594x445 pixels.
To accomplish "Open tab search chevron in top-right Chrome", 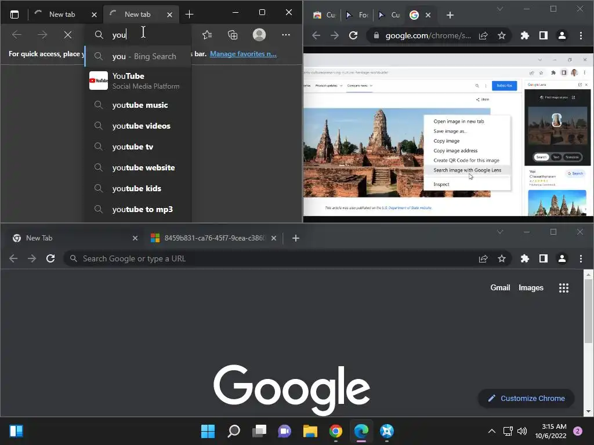I will 500,9.
